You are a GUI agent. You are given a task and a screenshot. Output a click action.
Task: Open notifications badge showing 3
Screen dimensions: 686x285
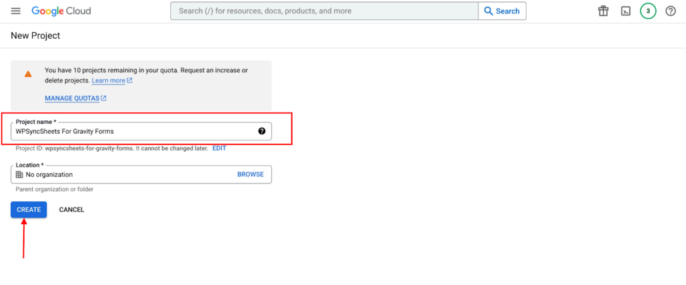click(648, 11)
